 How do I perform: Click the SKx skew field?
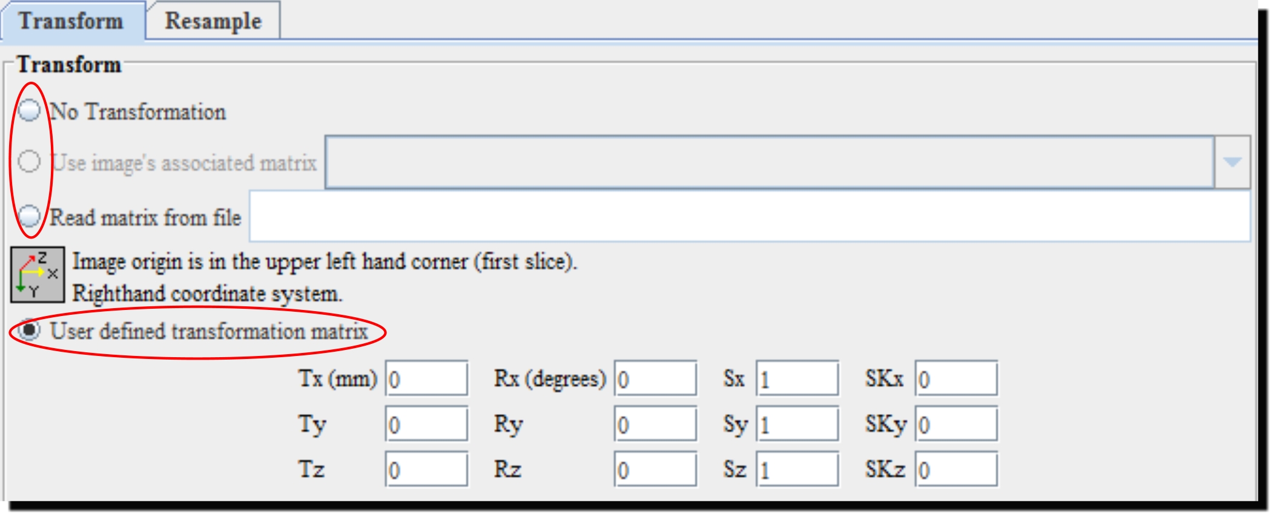(956, 379)
